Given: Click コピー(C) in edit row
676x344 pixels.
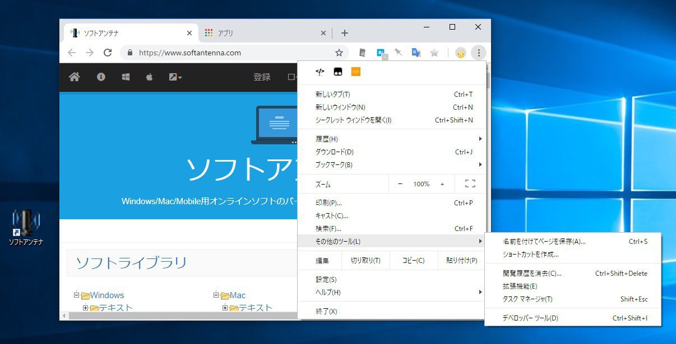Looking at the screenshot, I should (413, 261).
